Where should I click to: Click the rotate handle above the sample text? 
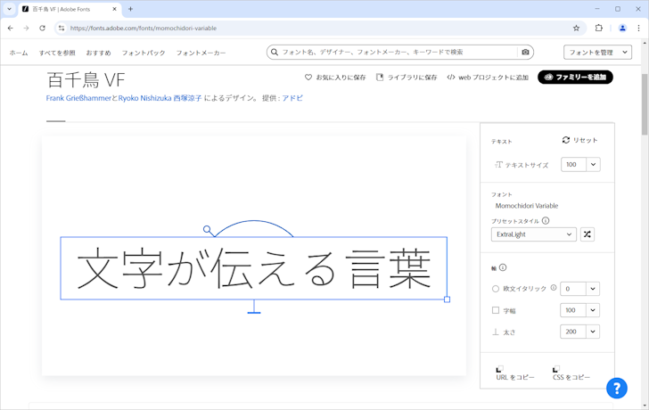point(207,229)
